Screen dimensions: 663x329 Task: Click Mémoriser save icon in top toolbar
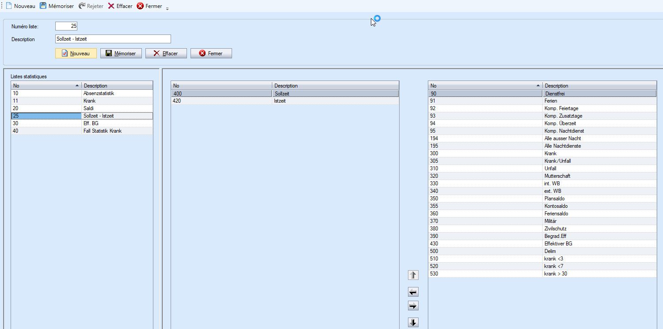click(x=43, y=6)
